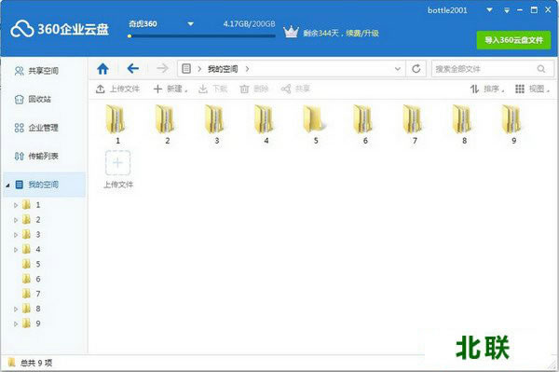This screenshot has height=372, width=559.
Task: Click the crown membership icon
Action: (x=291, y=32)
